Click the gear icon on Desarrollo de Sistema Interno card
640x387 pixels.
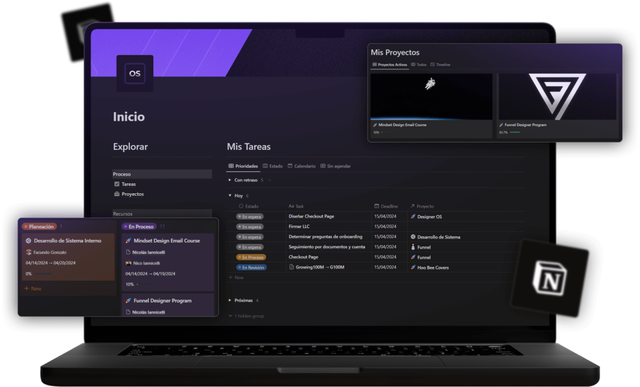tap(29, 241)
